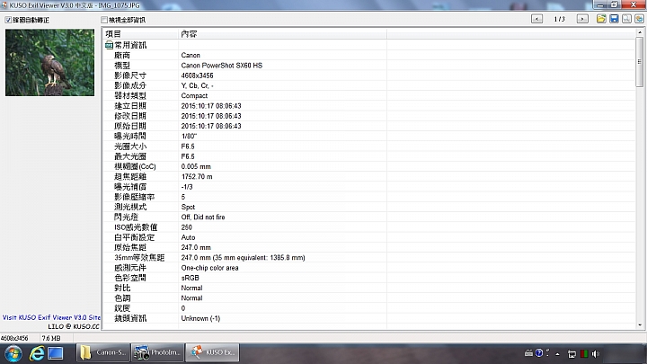Click the rightmost globe toolbar icon
The width and height of the screenshot is (647, 364).
(640, 19)
